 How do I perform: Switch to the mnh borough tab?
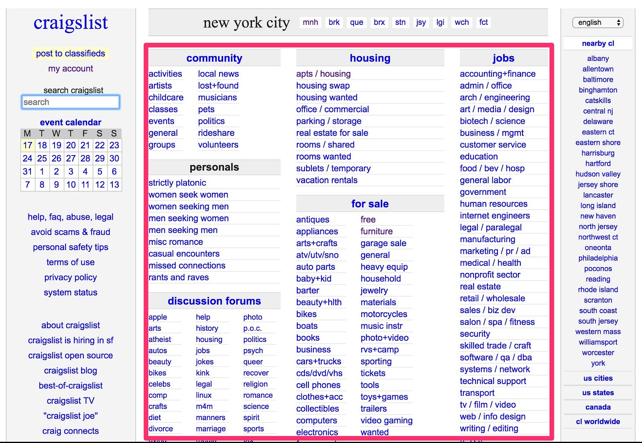click(311, 22)
